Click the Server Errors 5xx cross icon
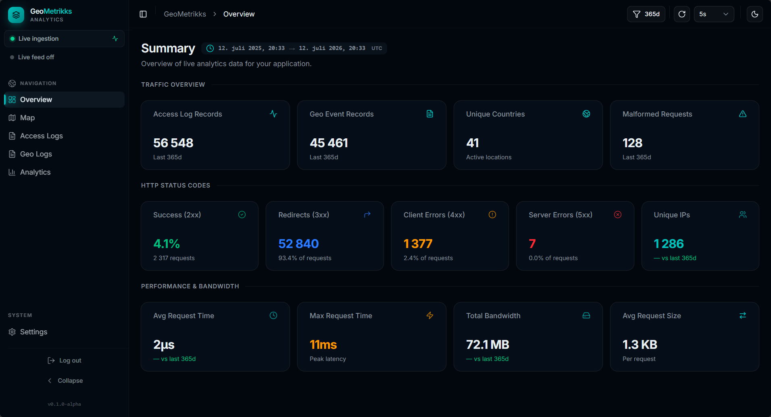 [x=618, y=215]
